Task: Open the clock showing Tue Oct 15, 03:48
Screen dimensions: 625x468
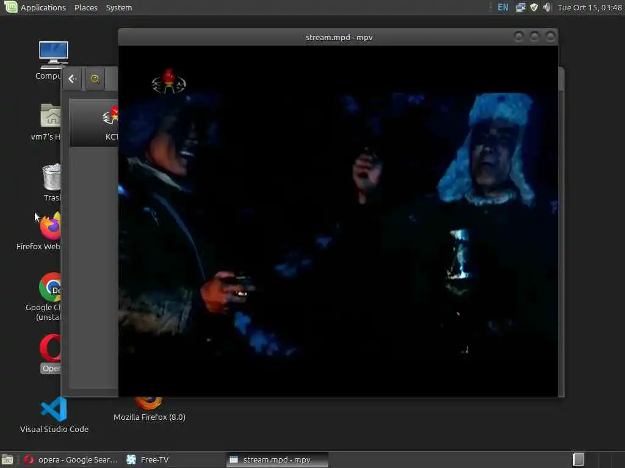Action: 590,7
